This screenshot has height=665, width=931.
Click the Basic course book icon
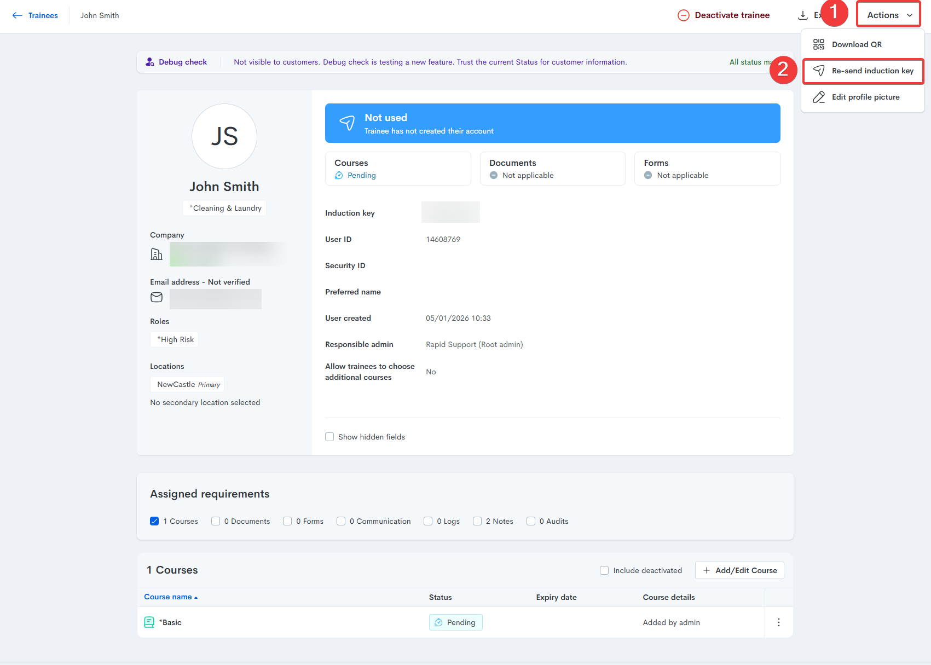point(149,622)
